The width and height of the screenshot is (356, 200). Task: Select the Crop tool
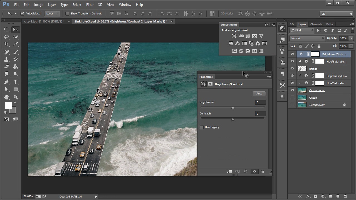click(x=6, y=44)
